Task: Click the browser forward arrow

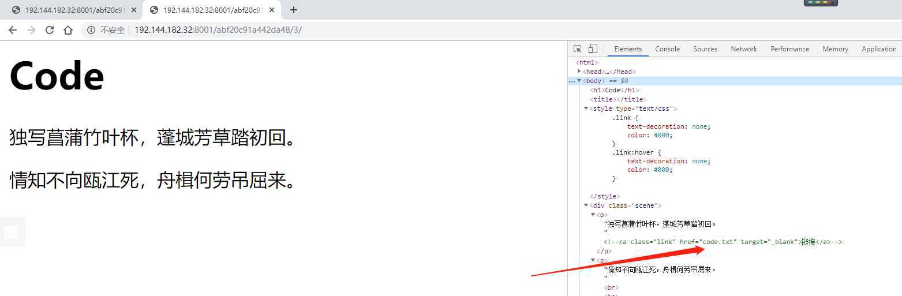Action: click(31, 30)
